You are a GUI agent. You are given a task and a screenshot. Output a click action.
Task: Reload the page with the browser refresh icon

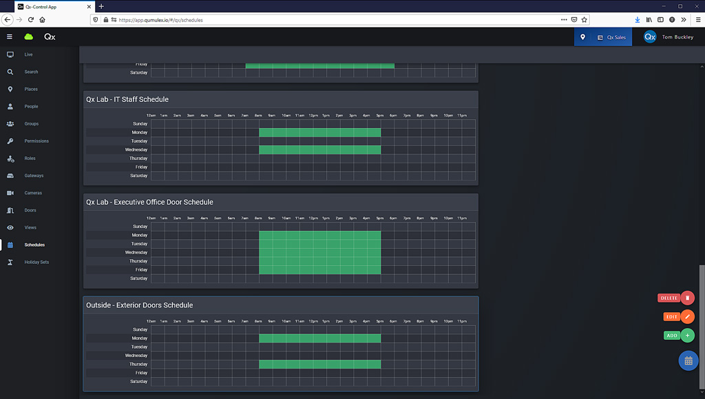point(31,20)
